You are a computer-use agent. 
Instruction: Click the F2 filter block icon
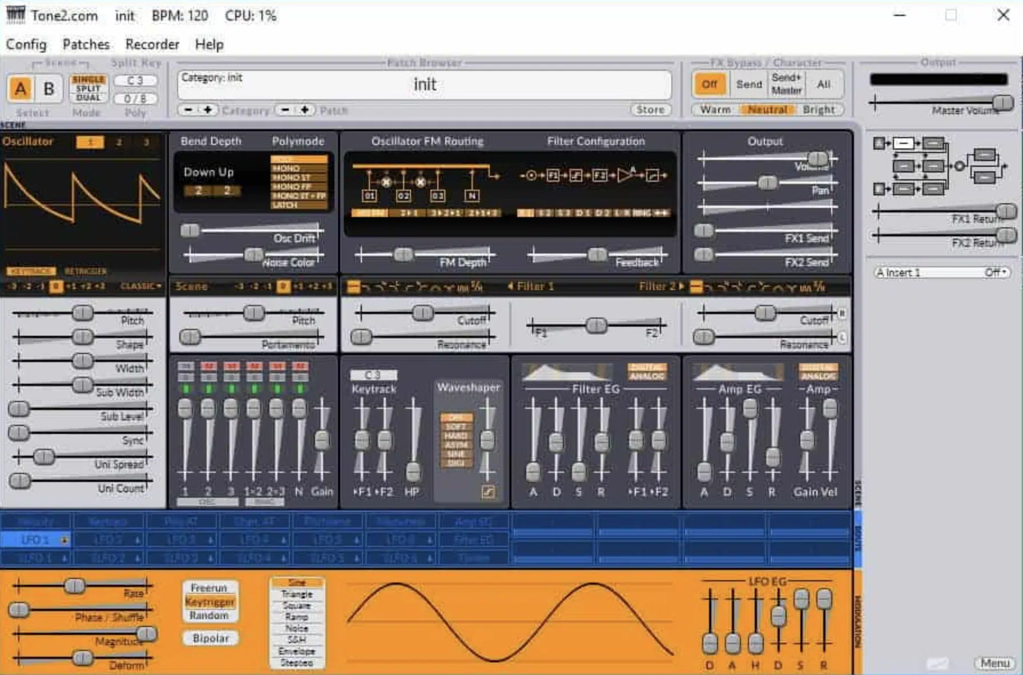tap(599, 175)
